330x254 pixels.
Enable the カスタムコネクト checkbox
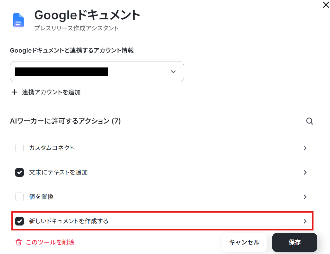[x=19, y=148]
